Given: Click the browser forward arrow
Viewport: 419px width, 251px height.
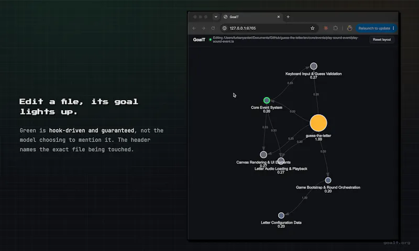Looking at the screenshot, I should [203, 28].
